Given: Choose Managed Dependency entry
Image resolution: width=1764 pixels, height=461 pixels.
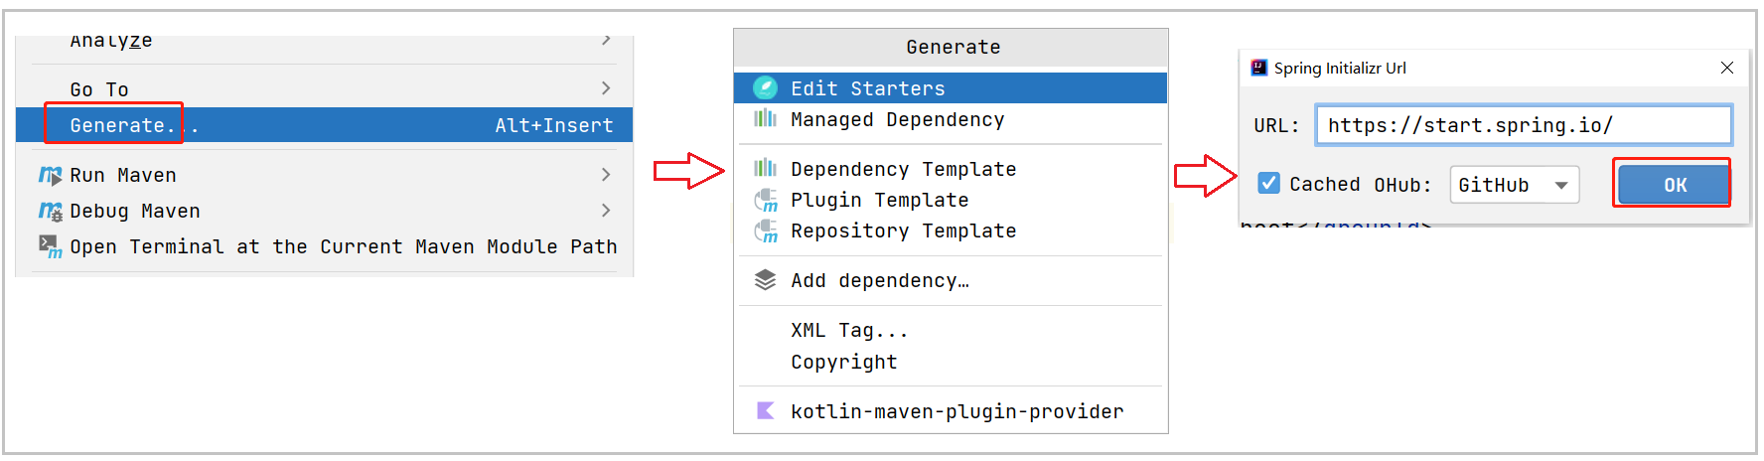Looking at the screenshot, I should tap(951, 119).
